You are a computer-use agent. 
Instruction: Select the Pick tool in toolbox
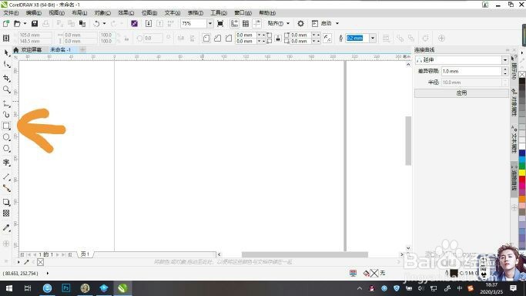tap(6, 52)
